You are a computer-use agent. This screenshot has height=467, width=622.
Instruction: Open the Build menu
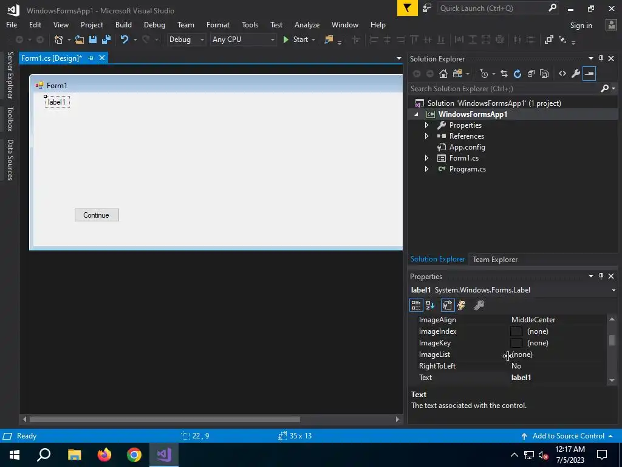point(123,24)
